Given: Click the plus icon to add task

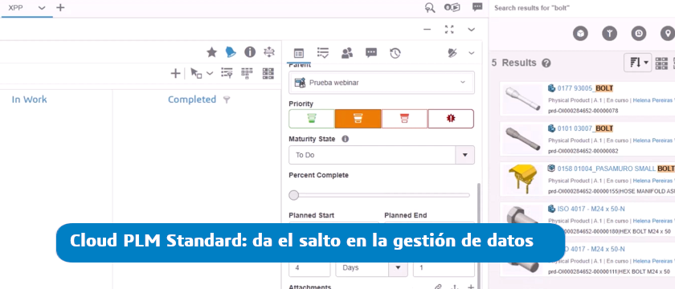Looking at the screenshot, I should pos(175,74).
